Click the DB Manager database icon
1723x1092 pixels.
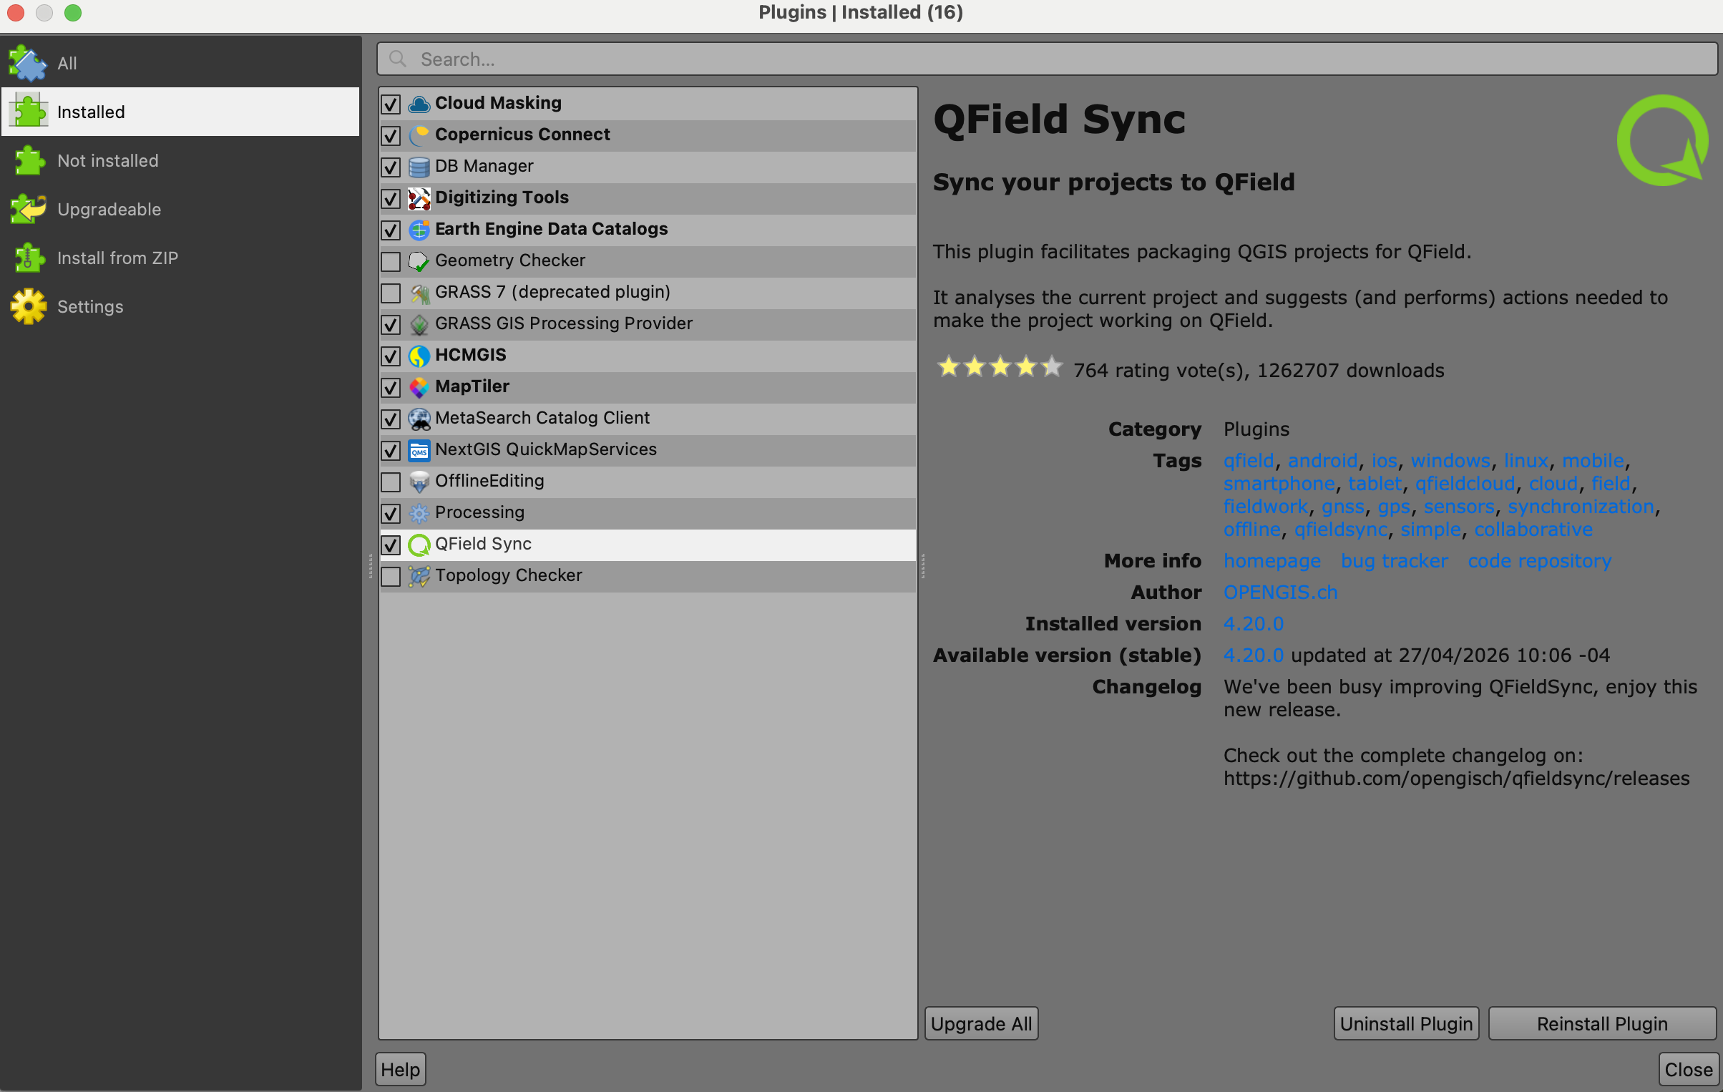[419, 167]
